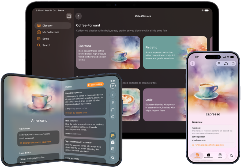Screen dimensions: 241x168
Task: Click 'small saucepan' row on the iPhone
Action: coord(199,140)
